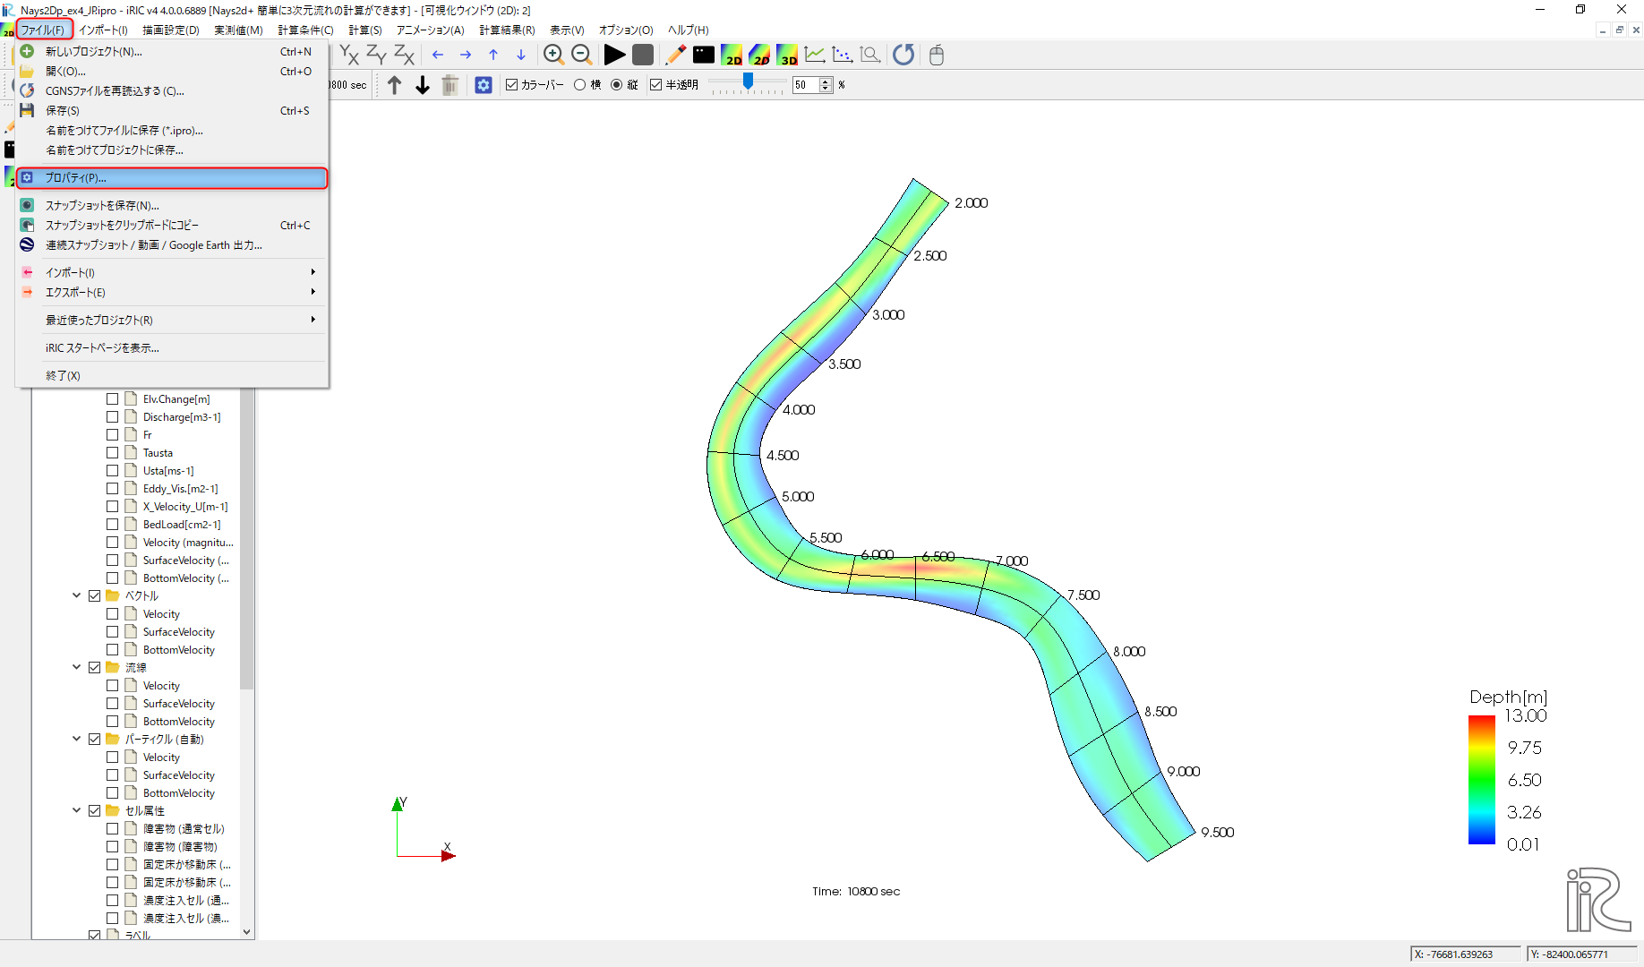Open the ヘルプ(H) menu
Image resolution: width=1644 pixels, height=967 pixels.
click(x=689, y=30)
